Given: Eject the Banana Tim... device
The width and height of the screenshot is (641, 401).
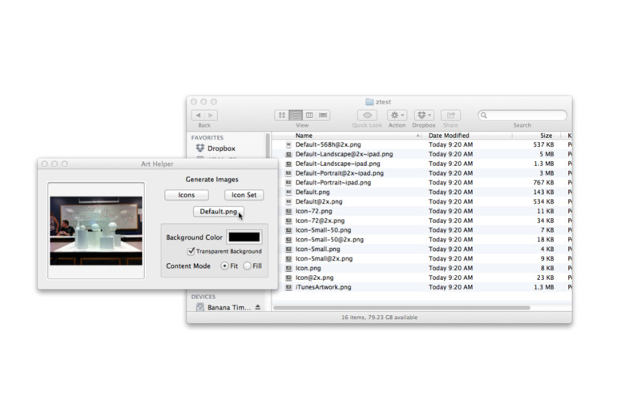Looking at the screenshot, I should pyautogui.click(x=258, y=307).
